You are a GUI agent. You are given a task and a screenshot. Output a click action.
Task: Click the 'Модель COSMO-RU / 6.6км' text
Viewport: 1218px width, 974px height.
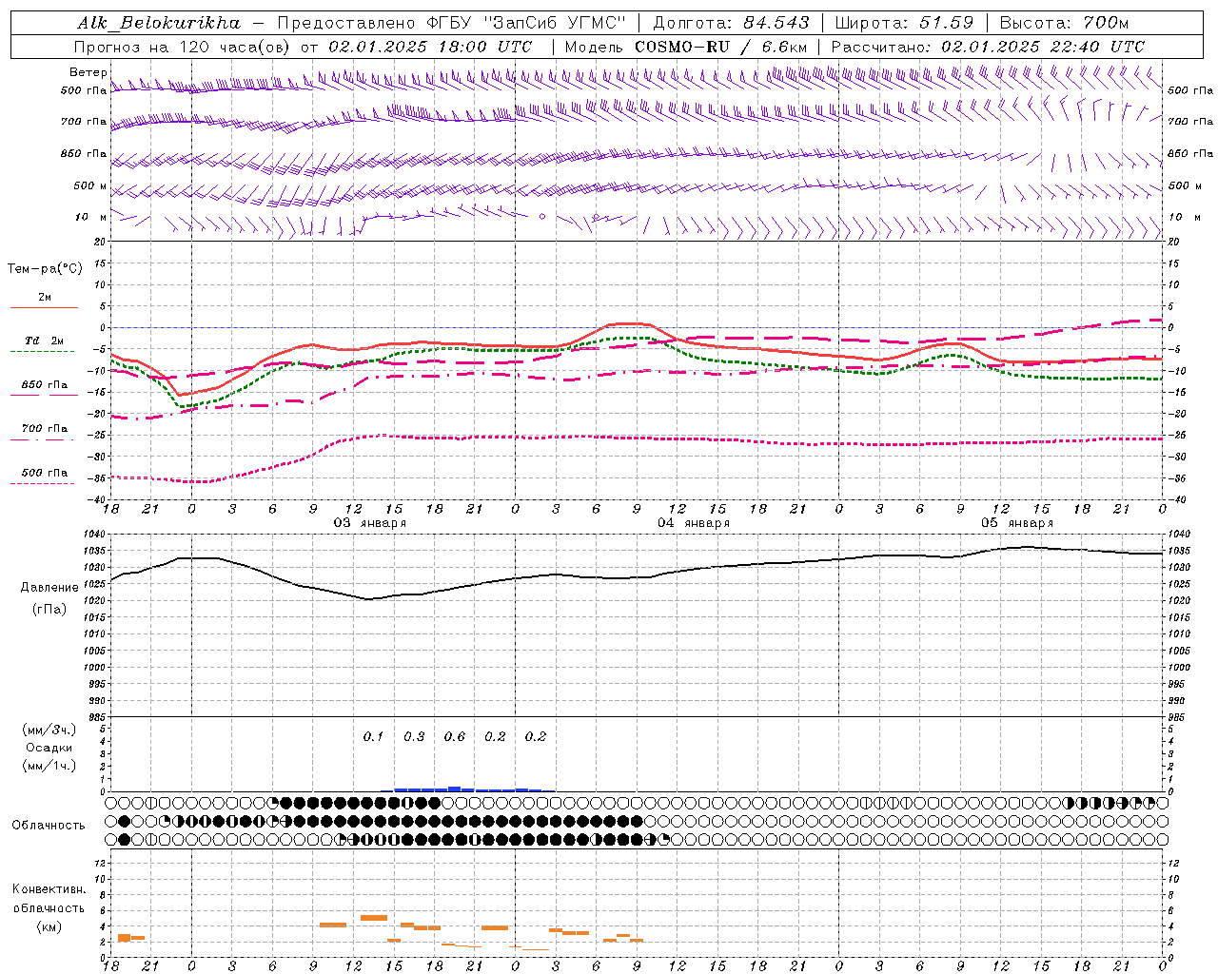pos(686,47)
